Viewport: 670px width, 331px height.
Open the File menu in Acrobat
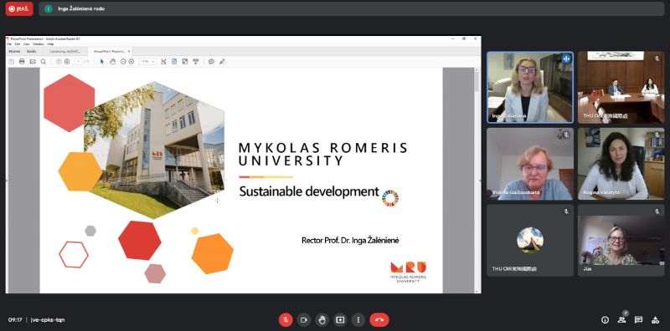coord(9,44)
